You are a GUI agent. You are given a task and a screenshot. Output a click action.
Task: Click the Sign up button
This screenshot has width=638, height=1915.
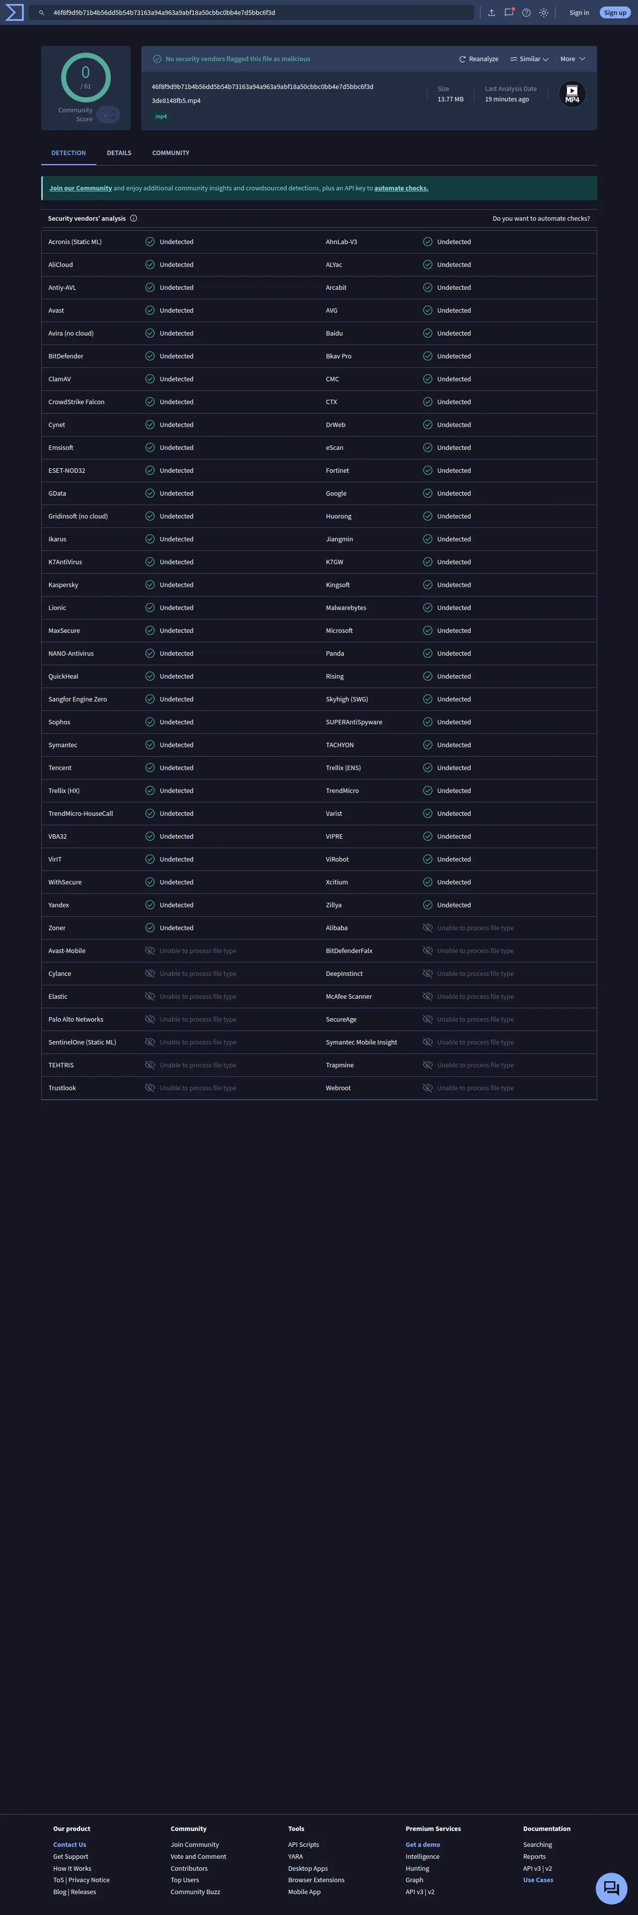click(x=615, y=12)
